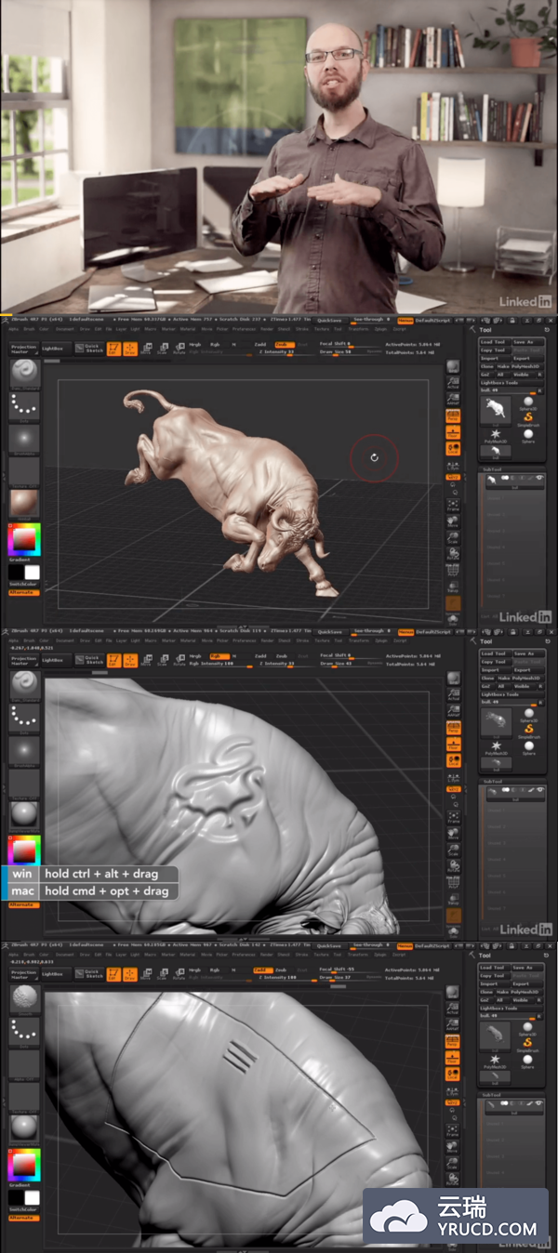Open the Document menu in the full-bull frame
The height and width of the screenshot is (1253, 558).
(x=65, y=329)
